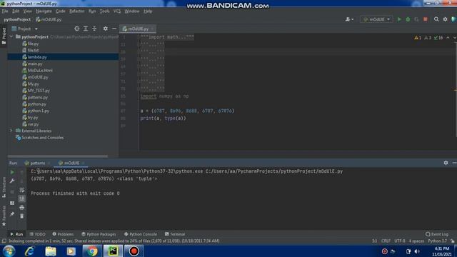Screen dimensions: 457x257
Task: Open Project panel options gear
Action: click(x=105, y=29)
